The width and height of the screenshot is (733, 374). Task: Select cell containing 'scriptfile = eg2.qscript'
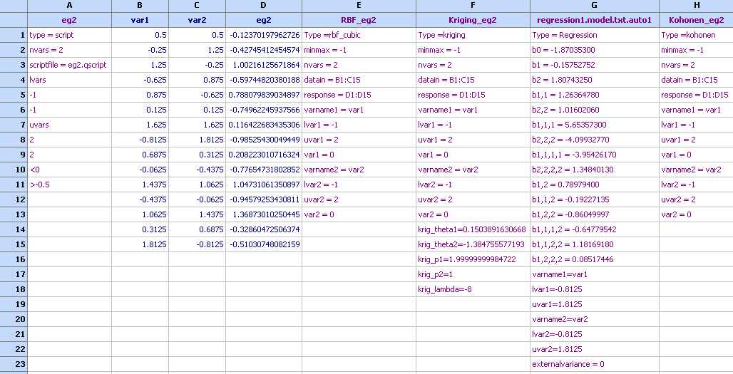[x=69, y=65]
